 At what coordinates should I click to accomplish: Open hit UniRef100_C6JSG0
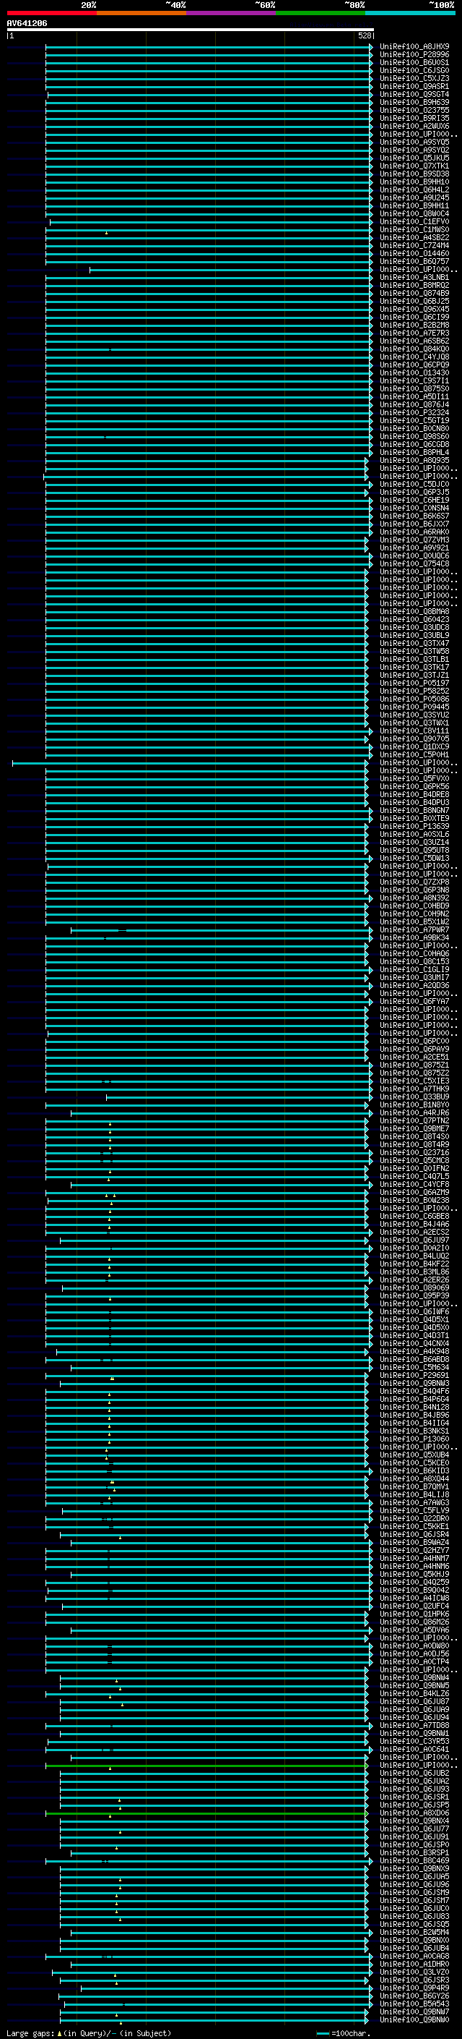coord(414,70)
